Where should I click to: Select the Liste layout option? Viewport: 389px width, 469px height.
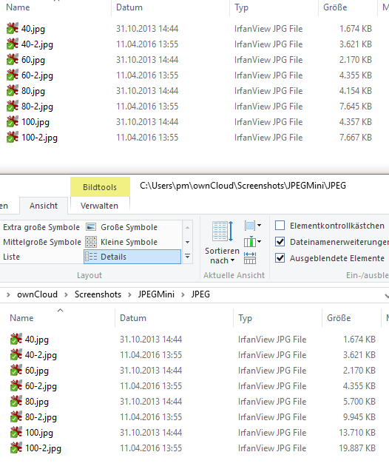click(x=12, y=257)
